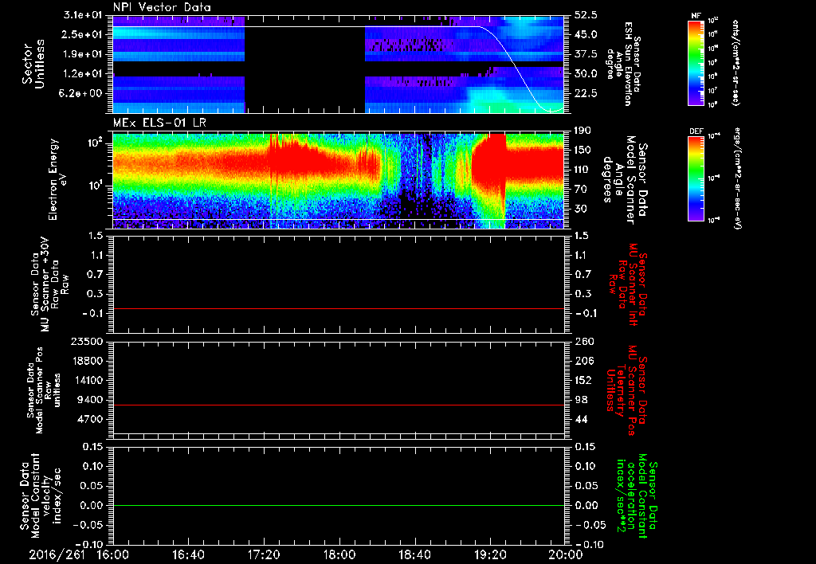Screen dimensions: 816x564
Task: Click the 45.0 sun elevation tick label
Action: pyautogui.click(x=586, y=34)
